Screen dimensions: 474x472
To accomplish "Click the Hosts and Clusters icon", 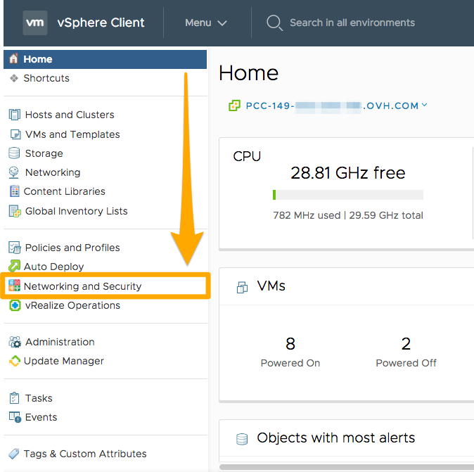I will click(15, 115).
